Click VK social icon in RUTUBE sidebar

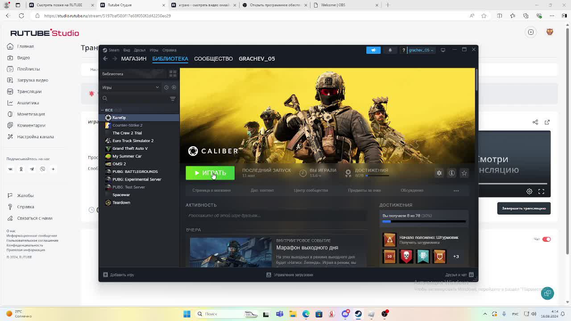(x=10, y=169)
